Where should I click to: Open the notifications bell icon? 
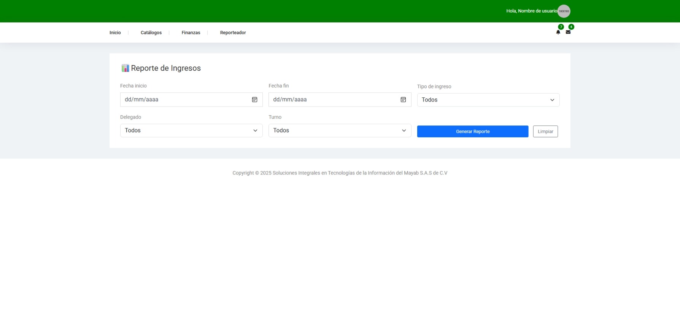[x=558, y=32]
